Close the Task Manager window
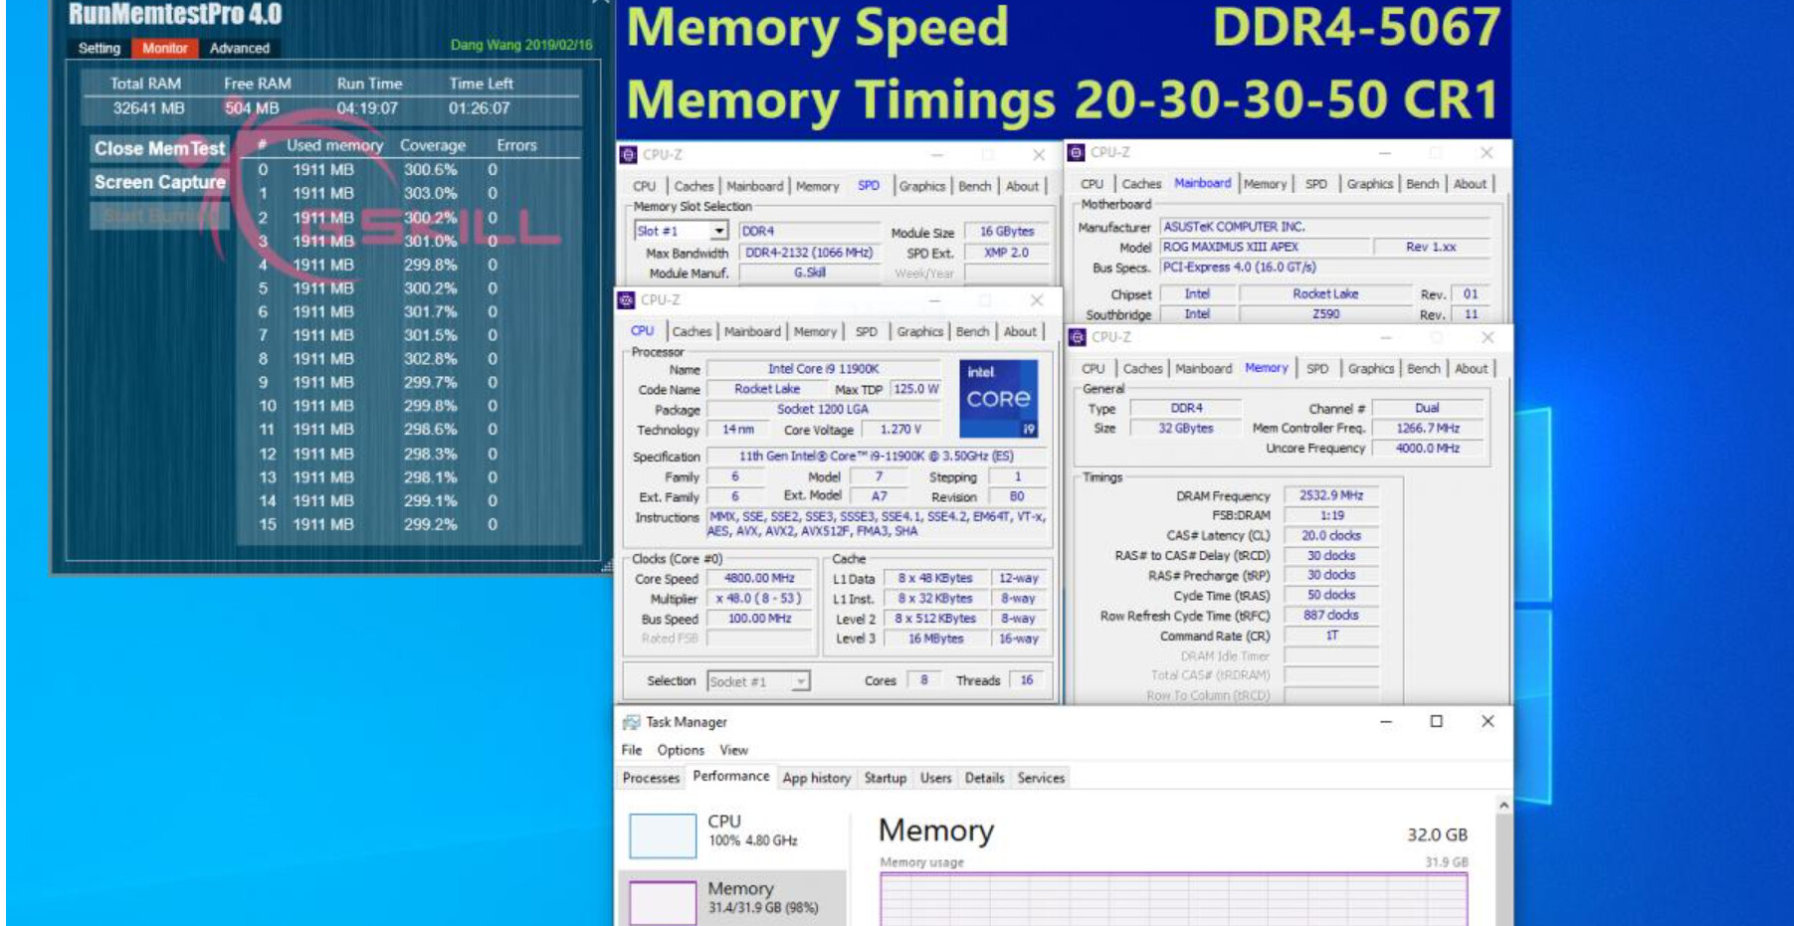The height and width of the screenshot is (926, 1794). [1488, 721]
